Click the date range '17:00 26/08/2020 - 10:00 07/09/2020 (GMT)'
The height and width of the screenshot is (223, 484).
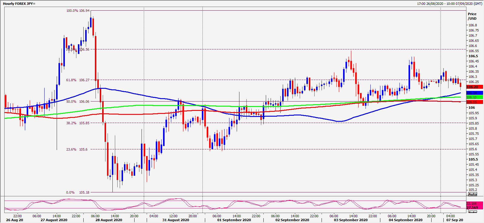[x=449, y=4]
